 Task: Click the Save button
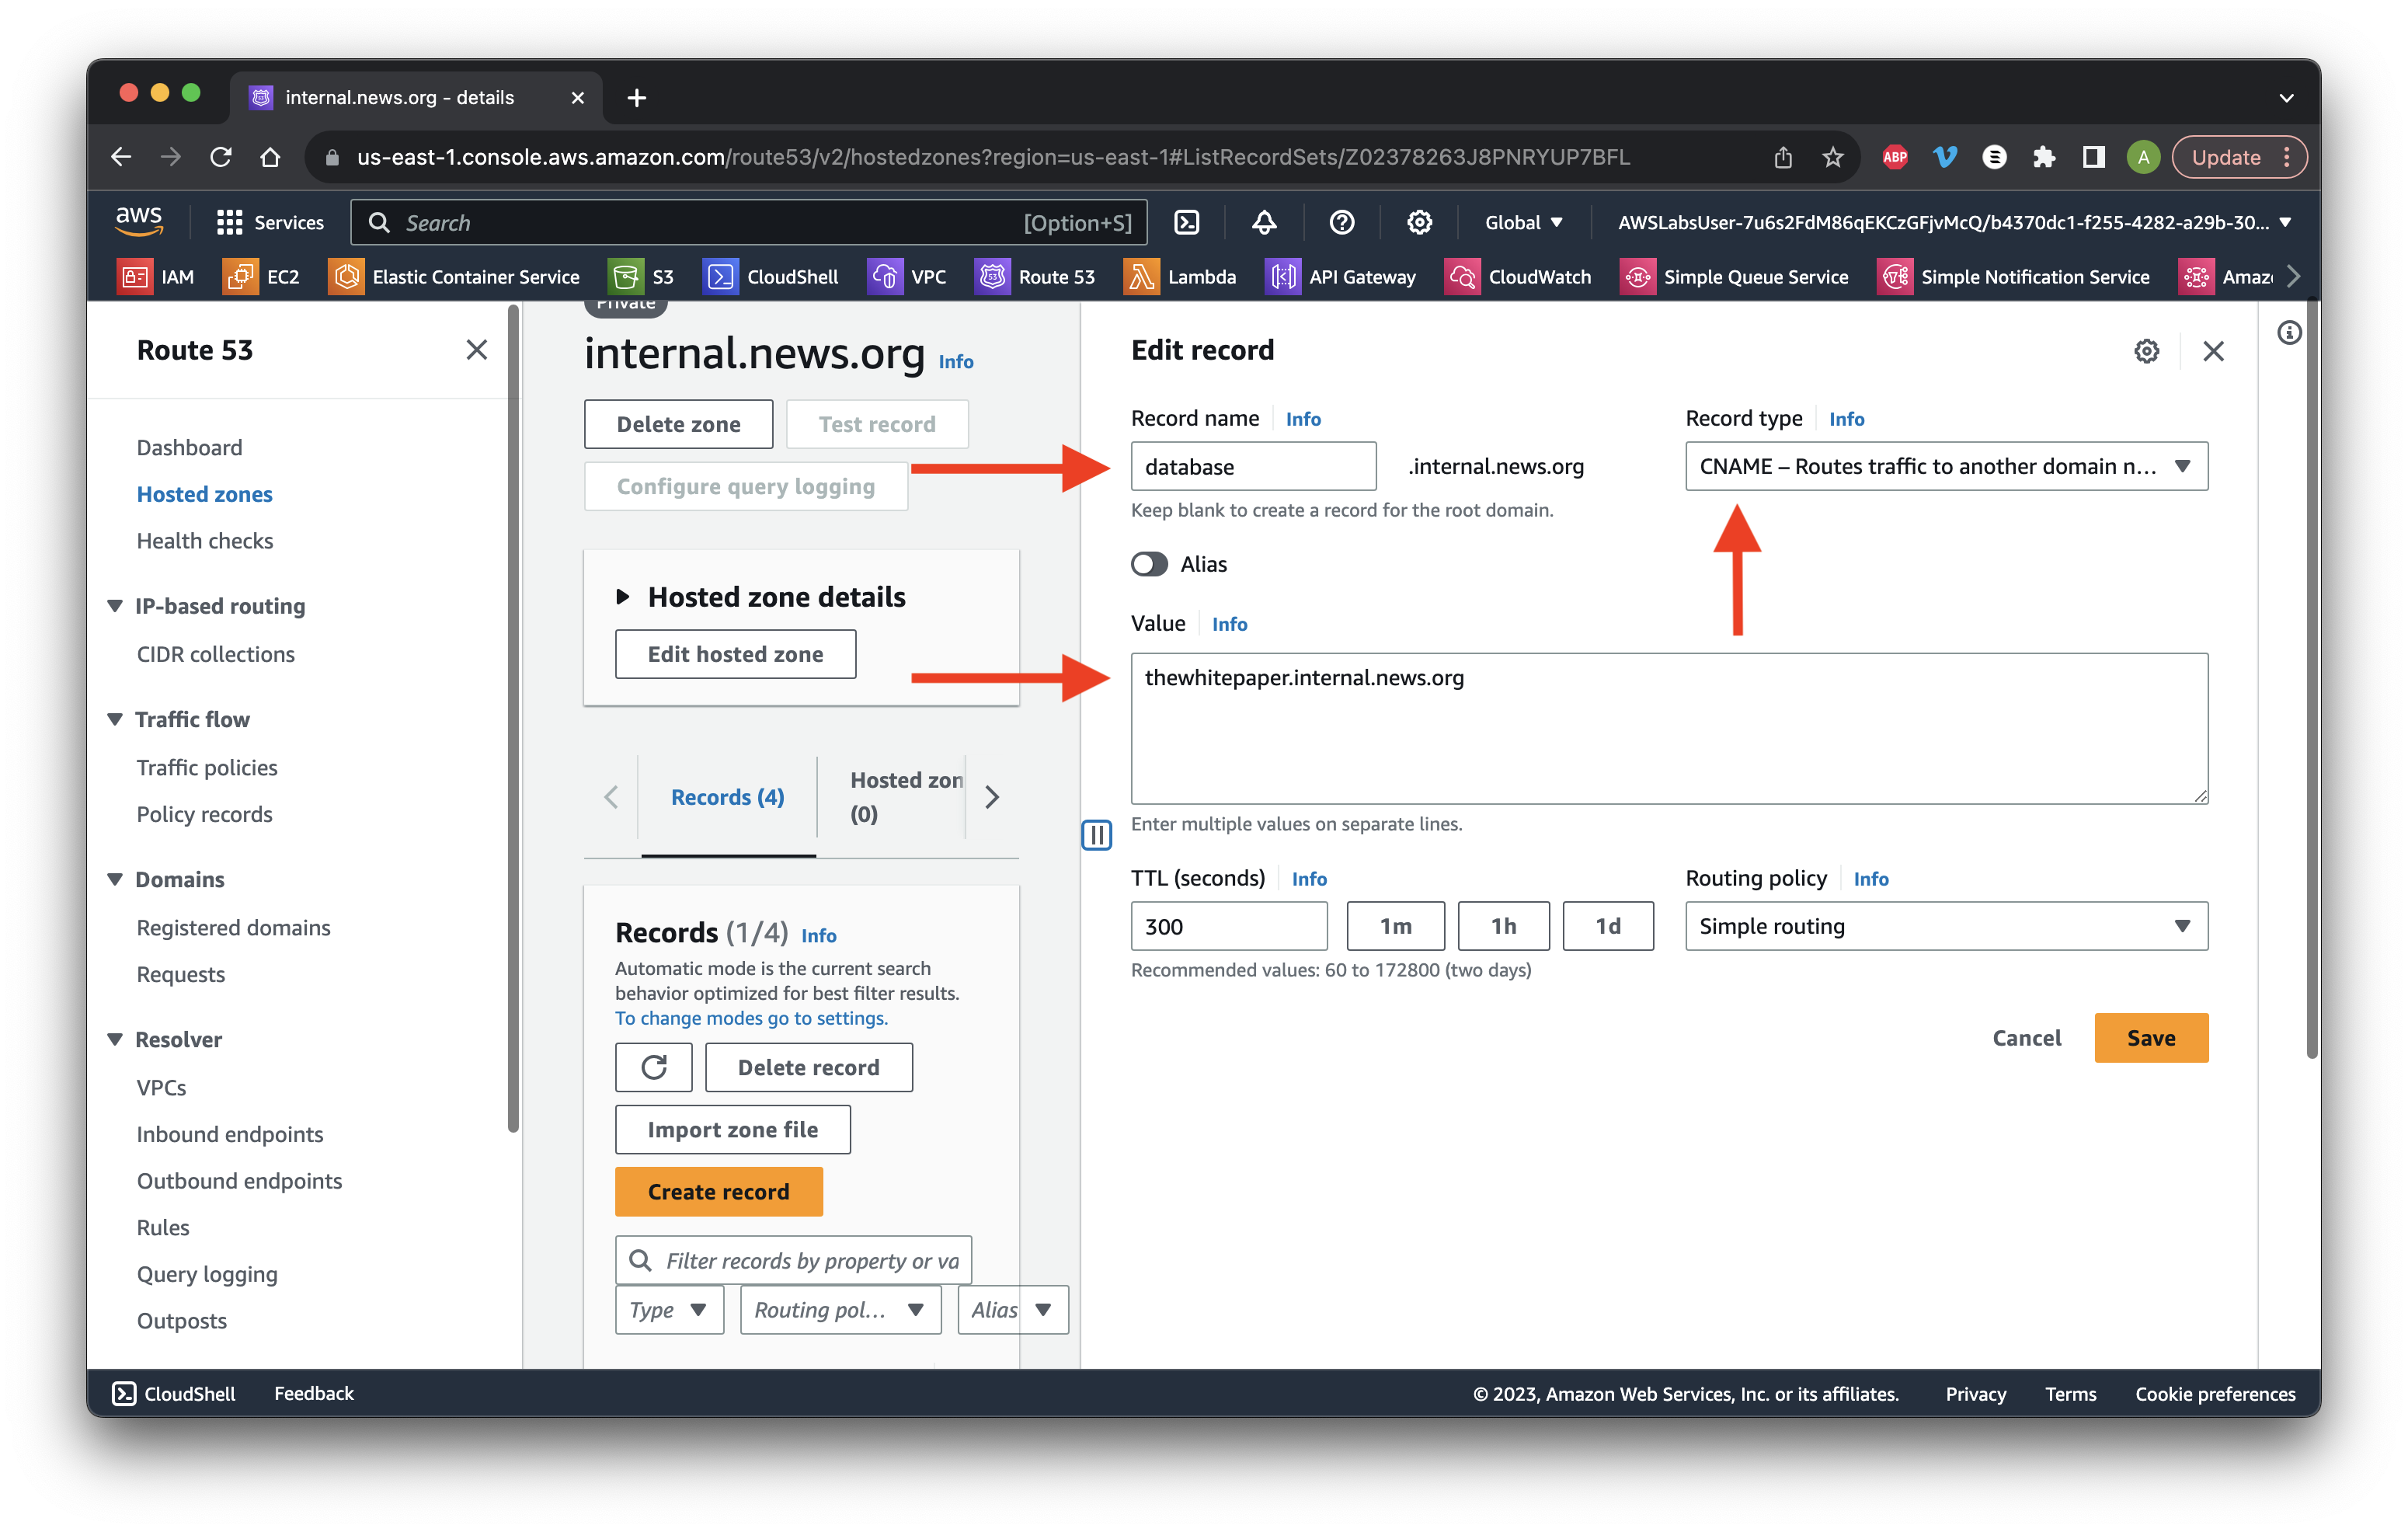pos(2151,1038)
